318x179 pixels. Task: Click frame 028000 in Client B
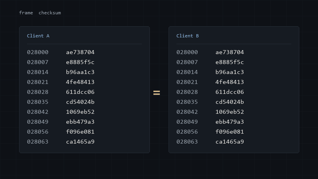coord(187,52)
